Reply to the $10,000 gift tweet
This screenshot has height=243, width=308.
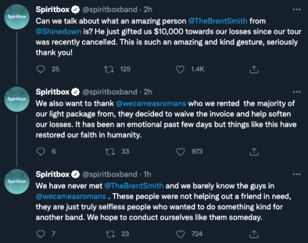click(x=41, y=69)
